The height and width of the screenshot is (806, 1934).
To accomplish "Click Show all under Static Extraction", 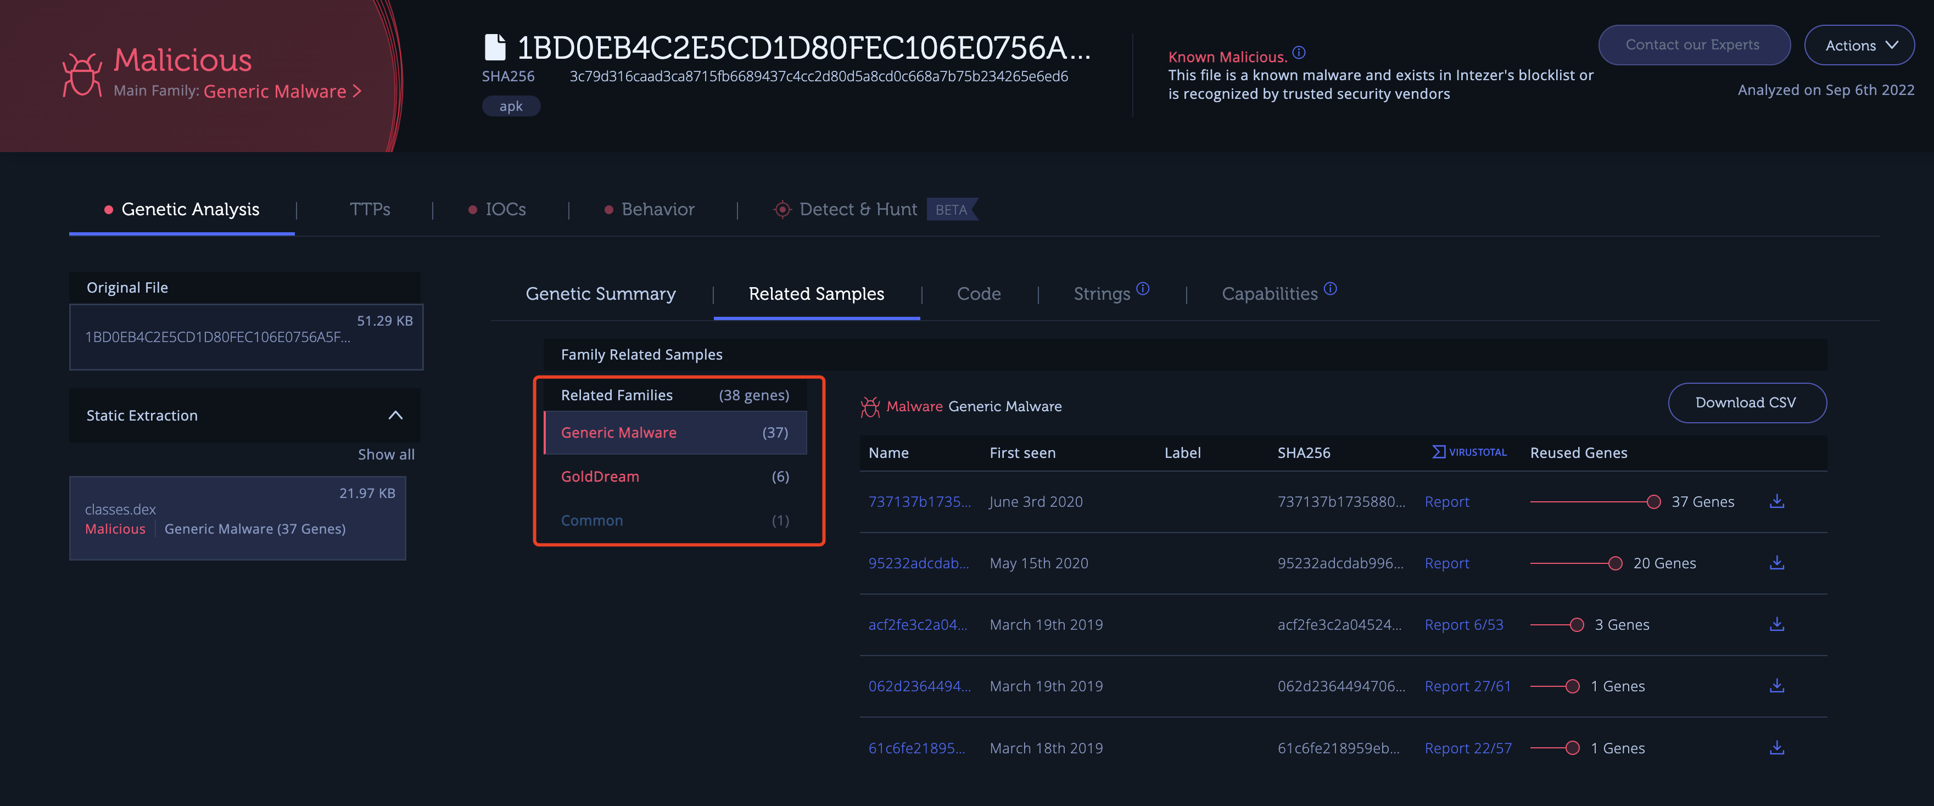I will coord(386,454).
